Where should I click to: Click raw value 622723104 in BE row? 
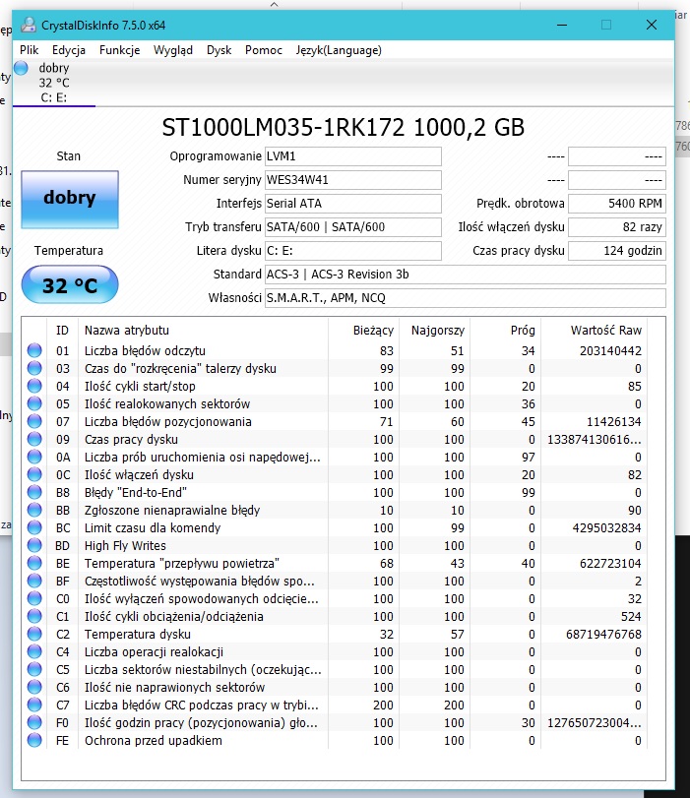pyautogui.click(x=610, y=564)
